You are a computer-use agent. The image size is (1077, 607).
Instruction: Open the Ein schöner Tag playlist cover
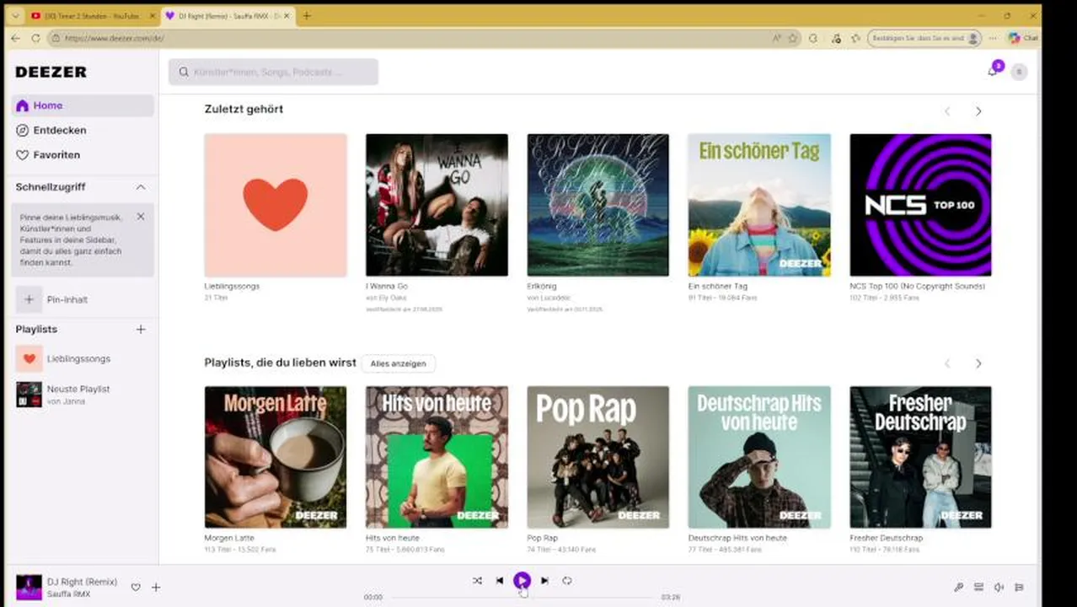pyautogui.click(x=759, y=205)
